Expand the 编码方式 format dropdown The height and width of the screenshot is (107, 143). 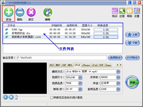point(118,72)
